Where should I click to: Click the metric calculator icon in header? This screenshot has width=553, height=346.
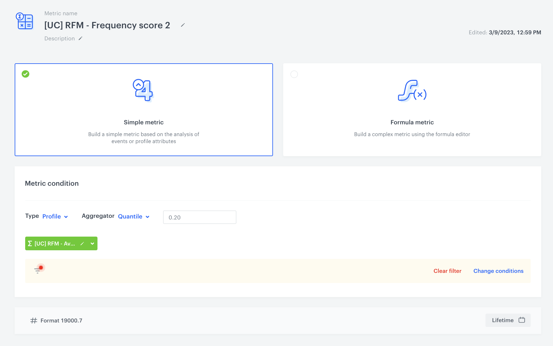pyautogui.click(x=25, y=21)
